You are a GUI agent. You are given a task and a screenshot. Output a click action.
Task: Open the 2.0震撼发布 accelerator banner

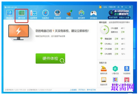[119, 14]
